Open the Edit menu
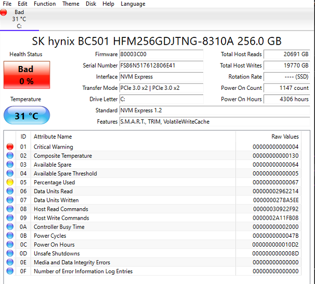315x284 pixels. pyautogui.click(x=22, y=4)
